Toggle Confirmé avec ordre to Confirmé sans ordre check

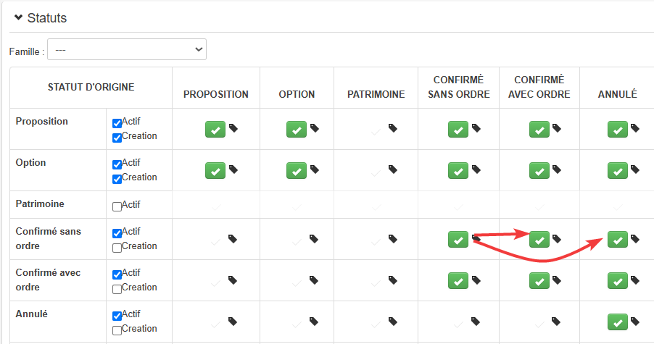pos(458,280)
